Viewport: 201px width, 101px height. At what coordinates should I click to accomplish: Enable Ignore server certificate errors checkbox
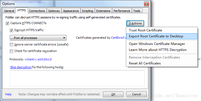(11, 45)
